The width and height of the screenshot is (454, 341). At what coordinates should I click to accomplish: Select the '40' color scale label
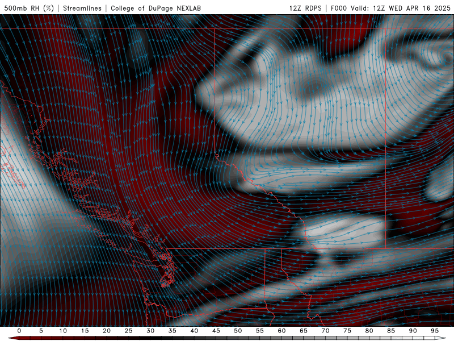tap(194, 331)
